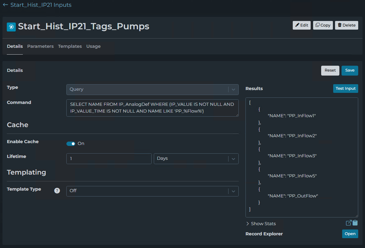Click the Test Input button

click(345, 89)
